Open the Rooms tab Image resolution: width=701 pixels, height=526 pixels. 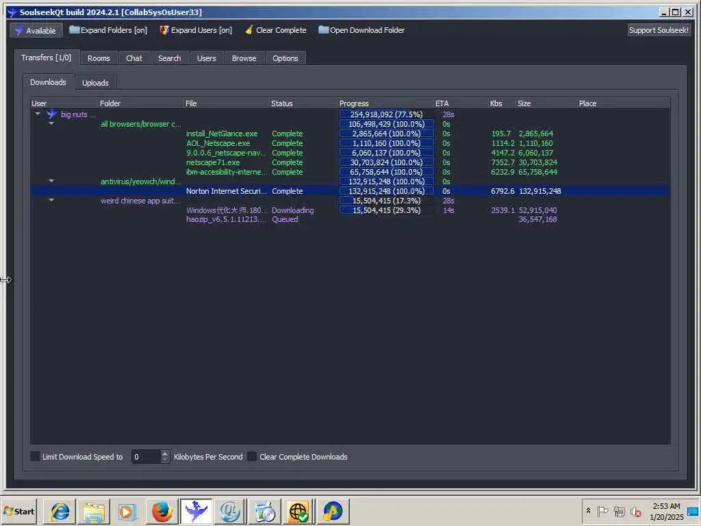pos(99,58)
